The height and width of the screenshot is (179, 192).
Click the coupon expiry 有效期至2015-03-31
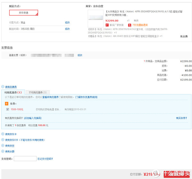(x=75, y=109)
